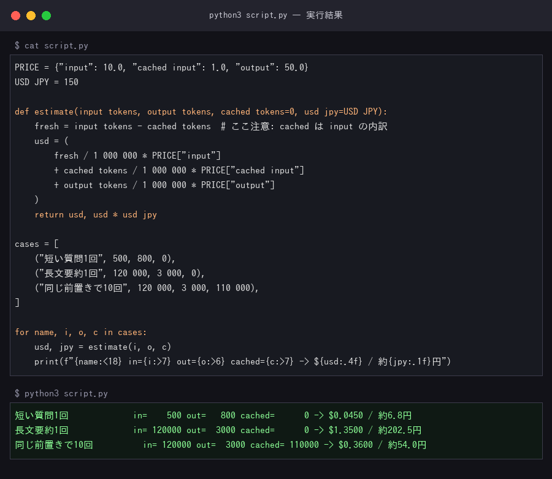Select the "約54.0円" yen amount
552x479 pixels.
[x=407, y=445]
